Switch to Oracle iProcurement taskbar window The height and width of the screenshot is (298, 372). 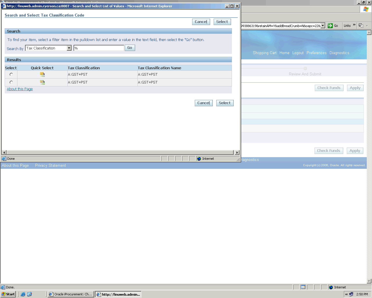pos(71,294)
